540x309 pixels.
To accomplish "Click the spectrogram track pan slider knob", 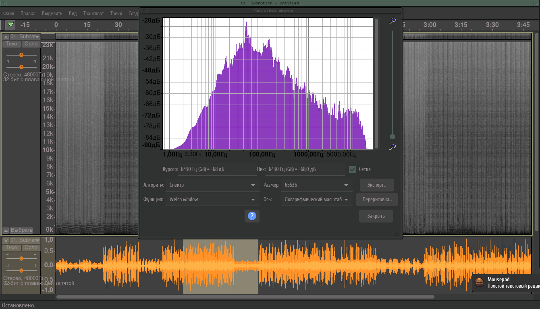I will click(x=21, y=67).
